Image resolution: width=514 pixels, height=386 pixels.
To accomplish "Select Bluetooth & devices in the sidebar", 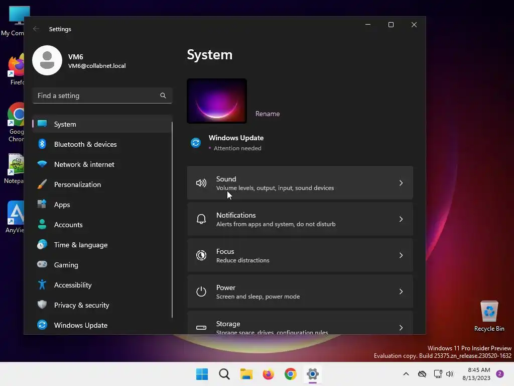I will click(x=102, y=144).
